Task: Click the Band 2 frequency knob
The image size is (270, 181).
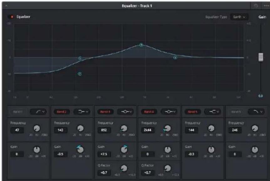Action: (80, 128)
